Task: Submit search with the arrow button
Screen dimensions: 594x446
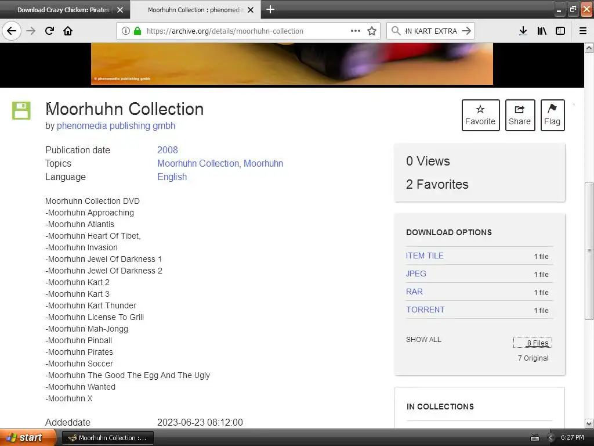Action: coord(467,31)
